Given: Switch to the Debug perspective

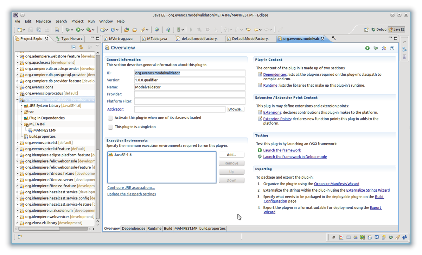Looking at the screenshot, I should (379, 30).
